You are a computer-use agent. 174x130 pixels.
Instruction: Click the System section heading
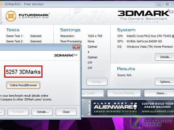coord(126,30)
